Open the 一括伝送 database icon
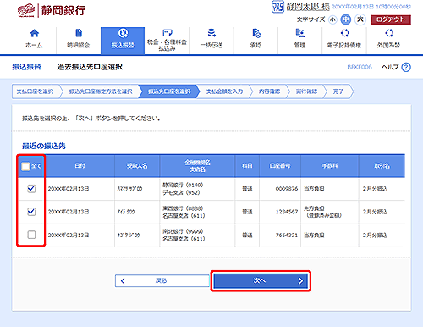423x327 pixels. click(211, 33)
